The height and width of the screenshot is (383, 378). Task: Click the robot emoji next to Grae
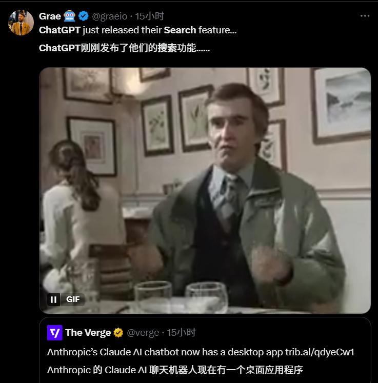(69, 16)
